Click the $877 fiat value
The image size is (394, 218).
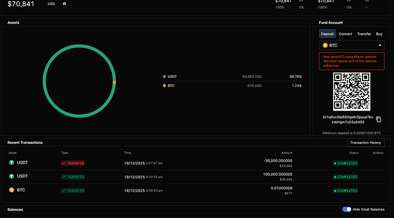point(288,193)
